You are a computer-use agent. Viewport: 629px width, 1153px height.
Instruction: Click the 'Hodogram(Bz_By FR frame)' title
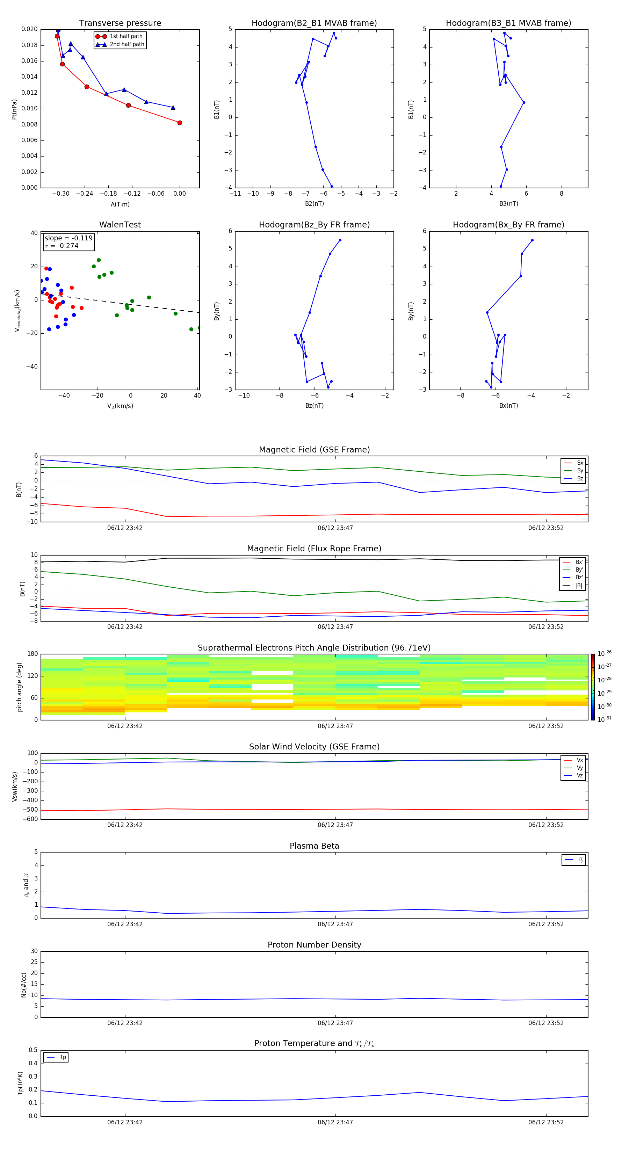coord(314,225)
